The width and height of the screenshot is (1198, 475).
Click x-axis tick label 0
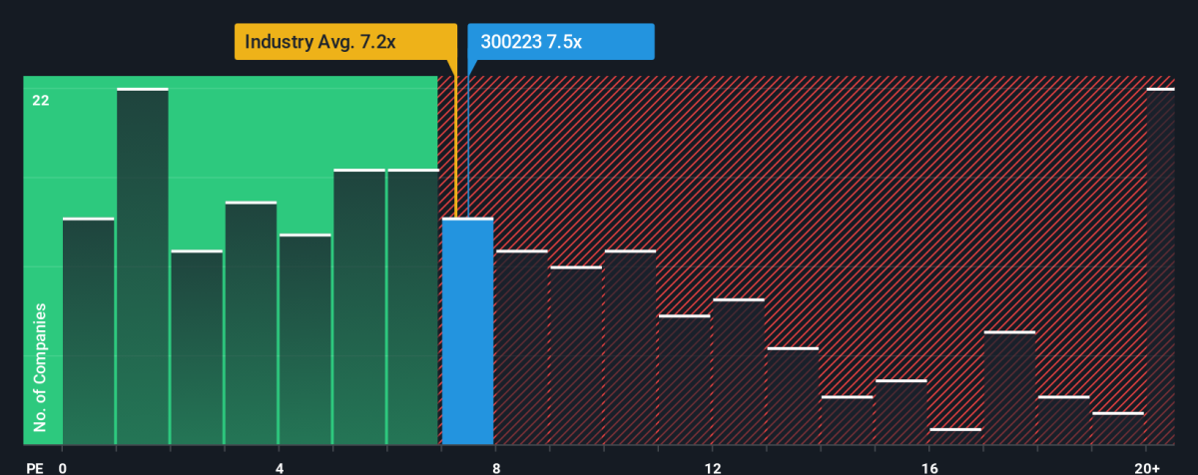click(63, 467)
